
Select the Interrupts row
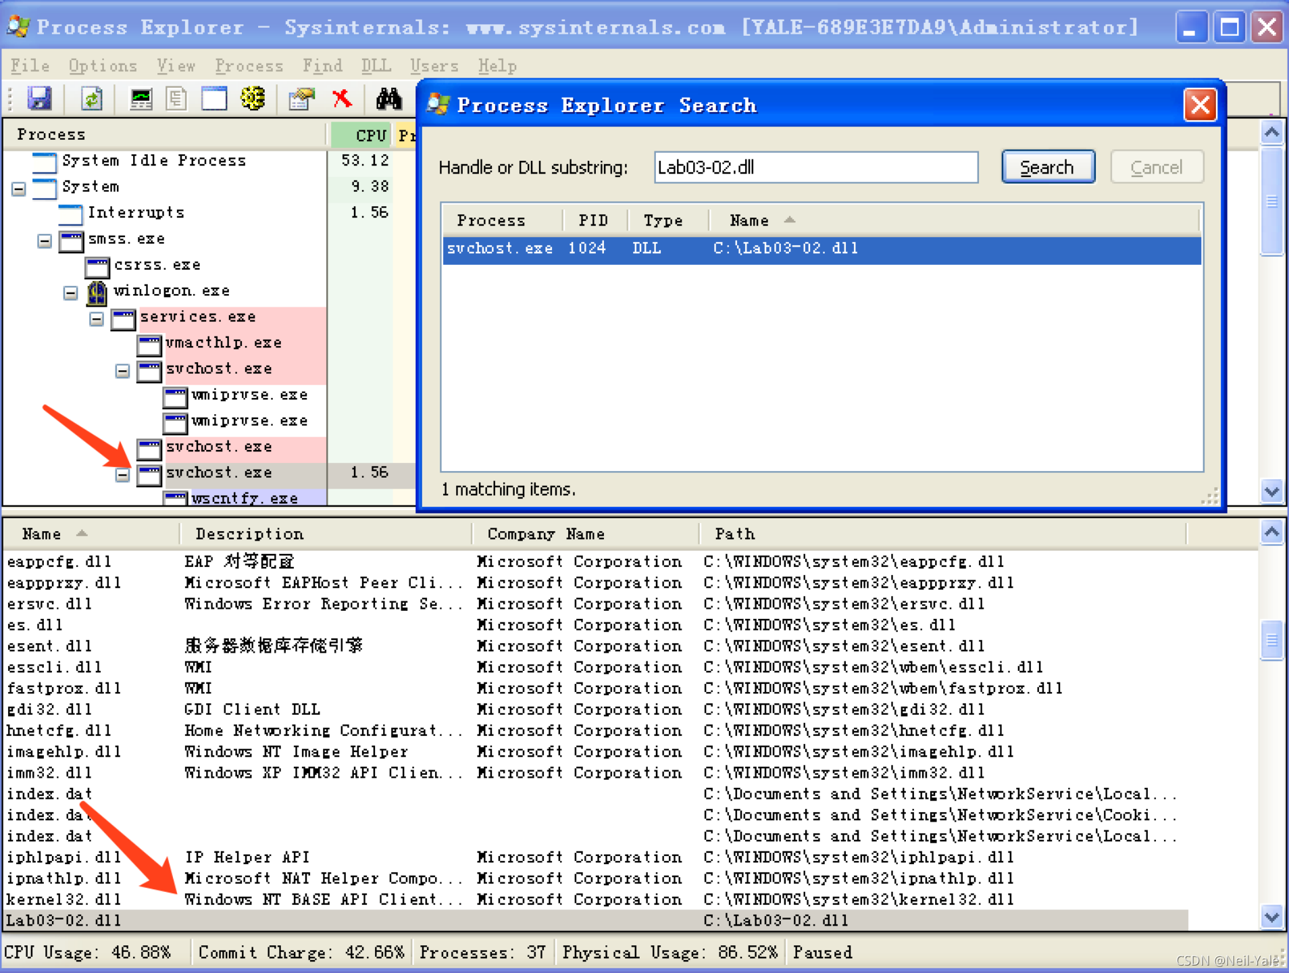136,213
